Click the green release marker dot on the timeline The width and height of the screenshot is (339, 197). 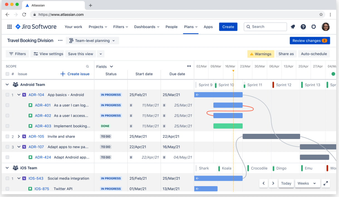point(333,74)
